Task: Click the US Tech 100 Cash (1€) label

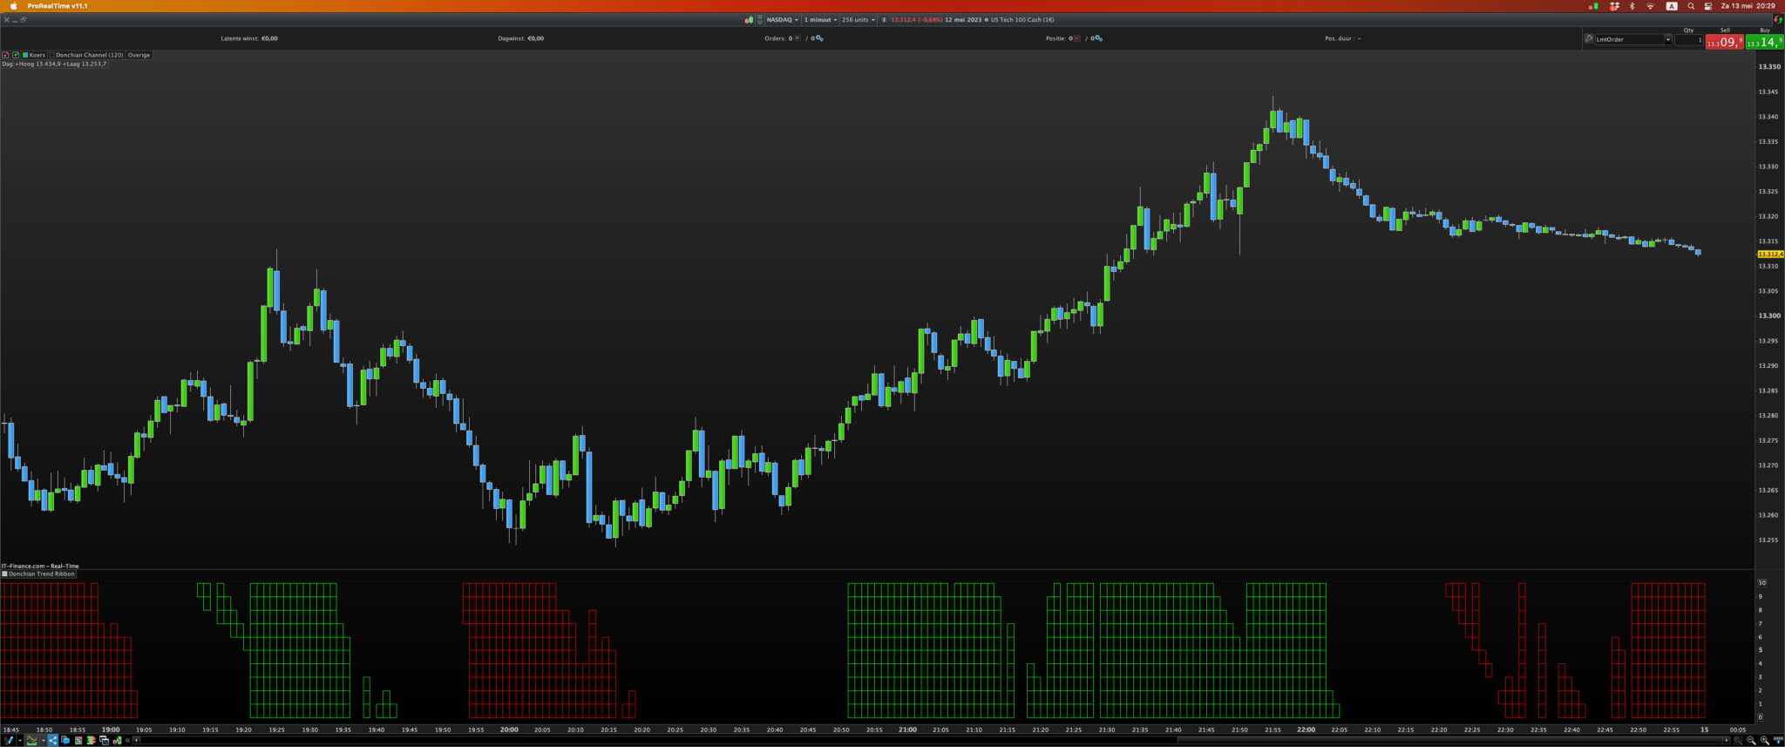Action: tap(1022, 19)
